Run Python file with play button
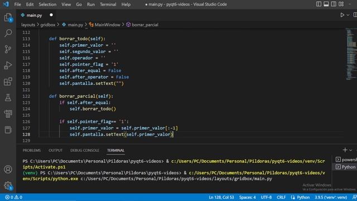Image resolution: width=357 pixels, height=201 pixels. (x=342, y=15)
